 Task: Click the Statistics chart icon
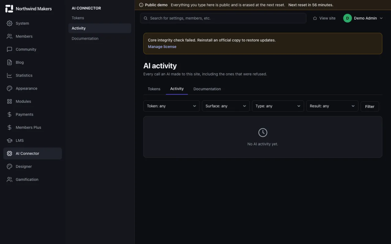[9, 75]
